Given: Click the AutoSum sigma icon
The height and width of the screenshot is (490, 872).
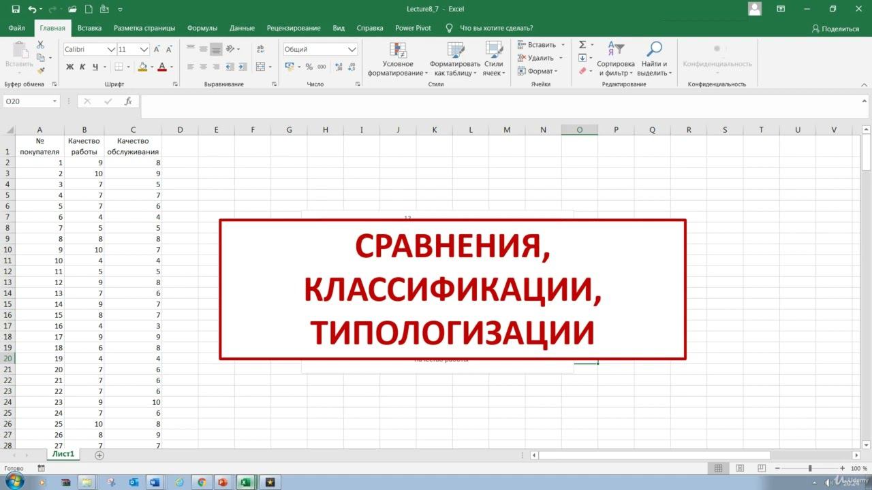Looking at the screenshot, I should tap(582, 45).
